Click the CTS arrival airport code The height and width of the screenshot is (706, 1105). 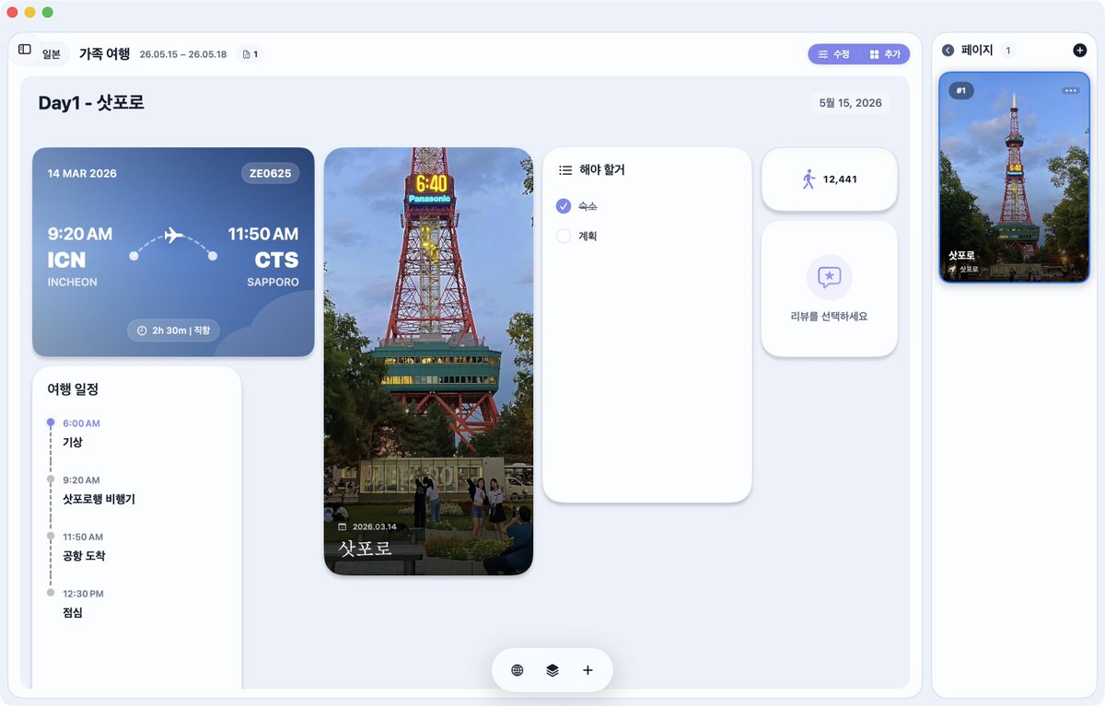[x=277, y=260]
